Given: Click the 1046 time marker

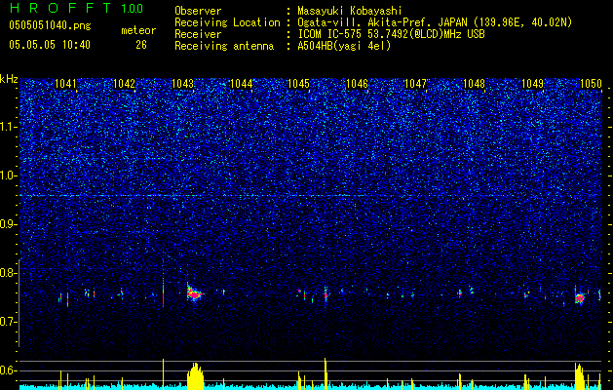Looking at the screenshot, I should pos(358,83).
